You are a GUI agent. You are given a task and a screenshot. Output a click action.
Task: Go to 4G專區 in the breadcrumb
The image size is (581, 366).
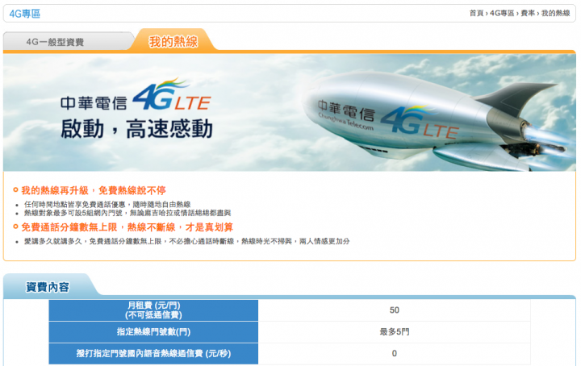(x=502, y=14)
